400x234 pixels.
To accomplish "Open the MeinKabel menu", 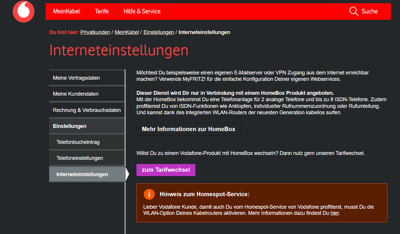I will click(66, 12).
